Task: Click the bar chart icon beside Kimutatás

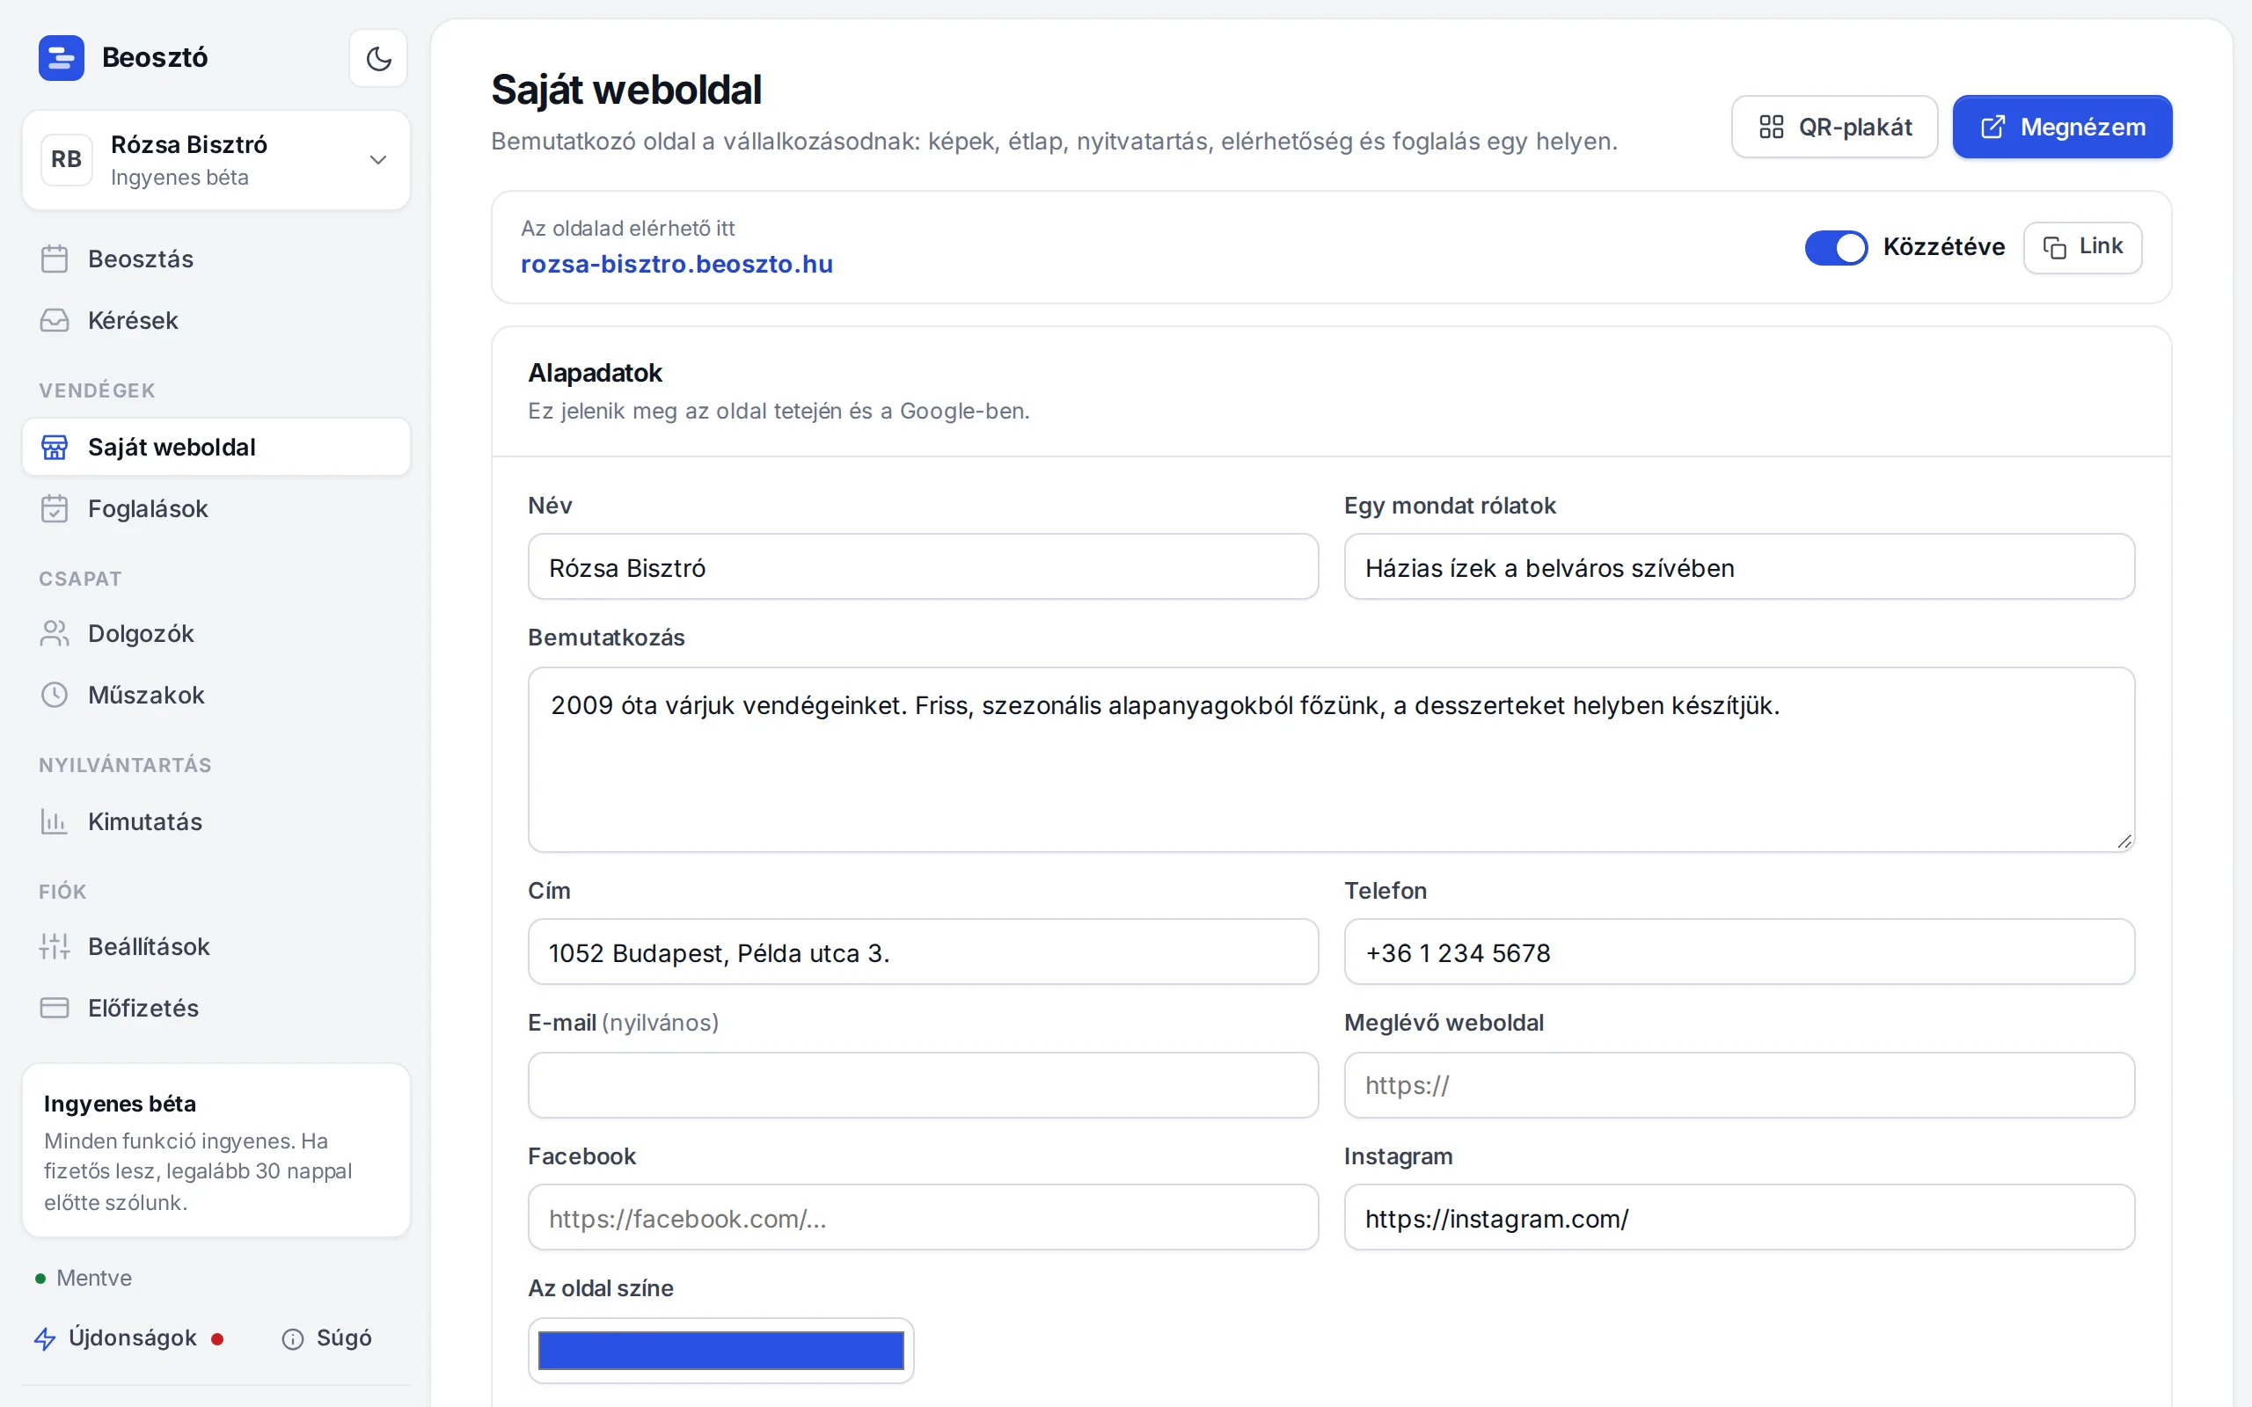Action: pos(55,821)
